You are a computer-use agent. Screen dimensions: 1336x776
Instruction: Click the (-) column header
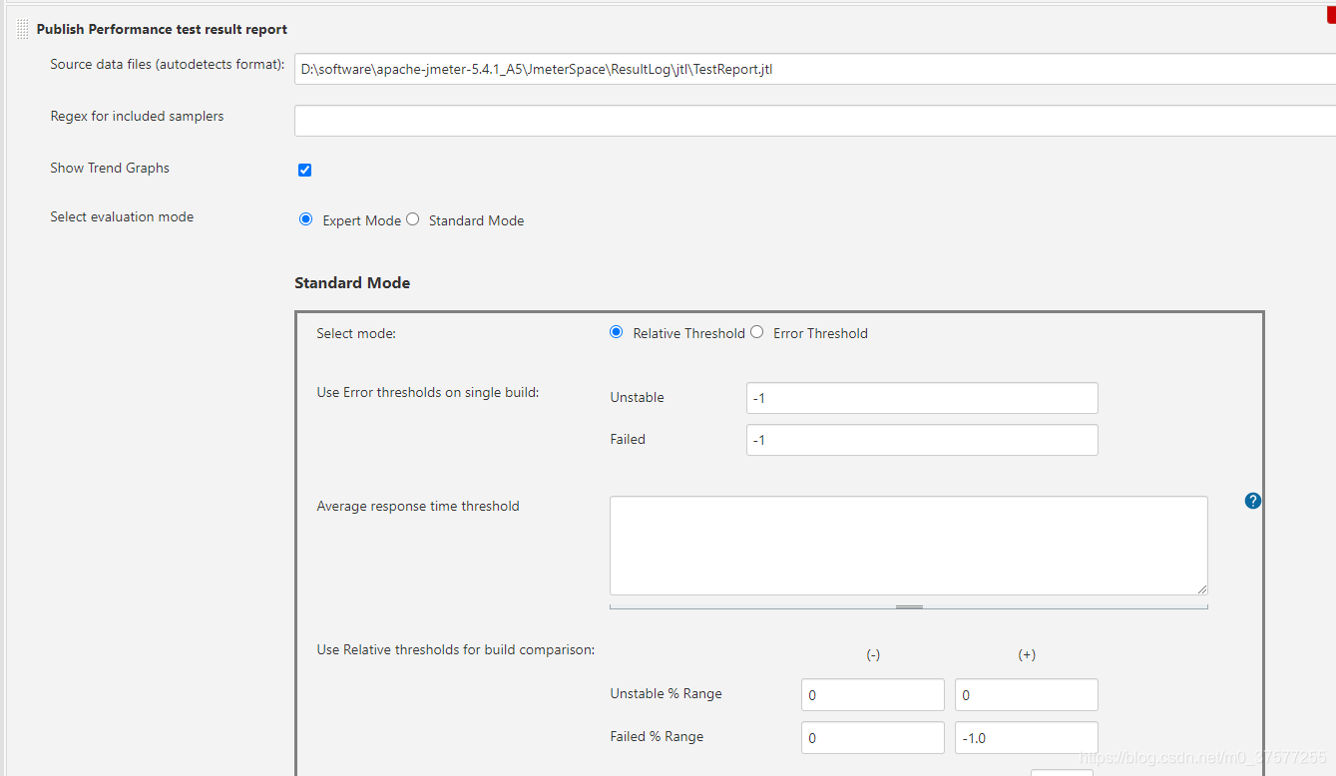pos(873,655)
